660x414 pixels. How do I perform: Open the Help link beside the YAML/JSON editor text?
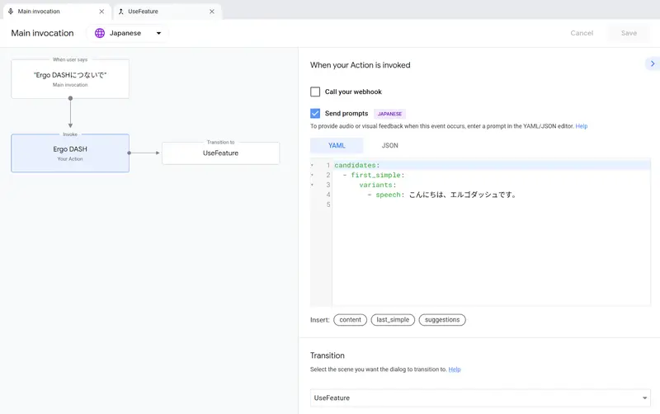tap(582, 126)
